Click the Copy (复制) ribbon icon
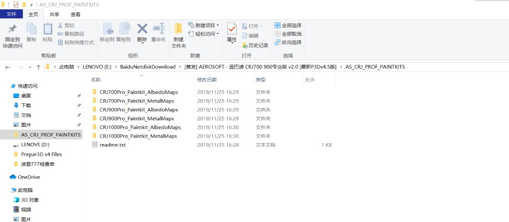Image resolution: width=509 pixels, height=222 pixels. pyautogui.click(x=31, y=28)
